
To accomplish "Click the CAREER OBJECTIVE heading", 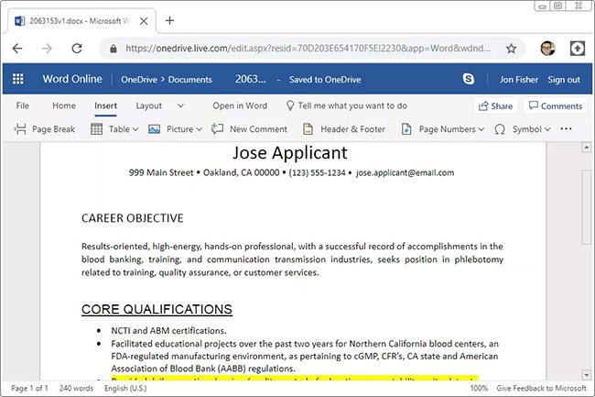I will tap(133, 218).
